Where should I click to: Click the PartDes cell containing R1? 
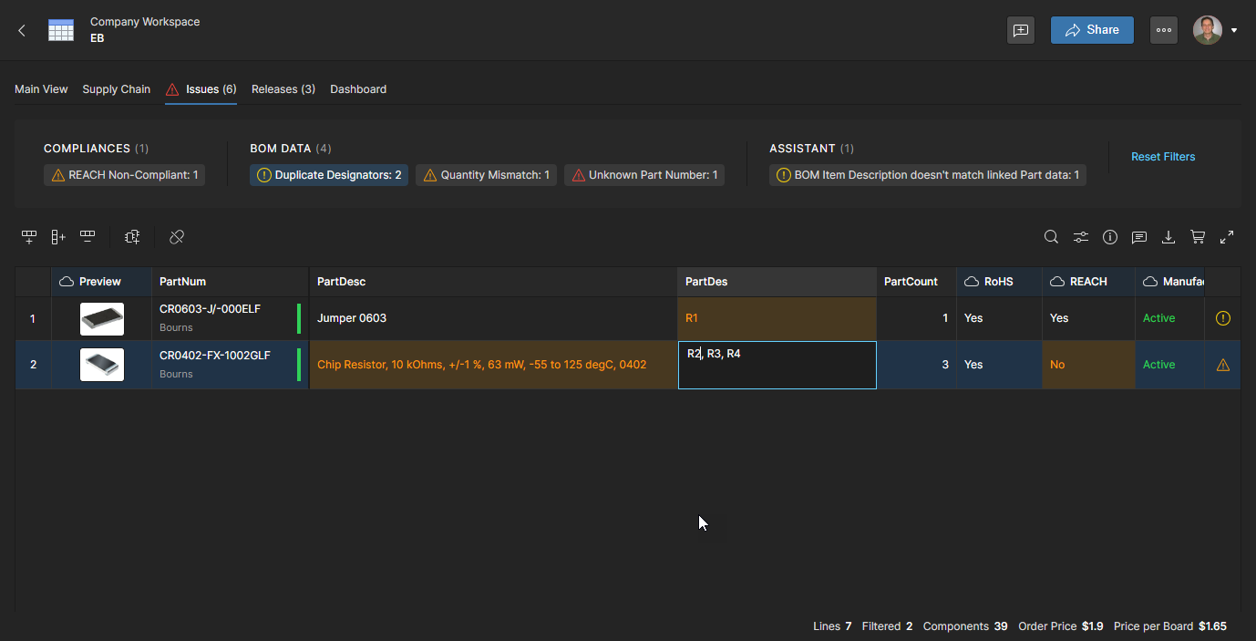tap(777, 318)
